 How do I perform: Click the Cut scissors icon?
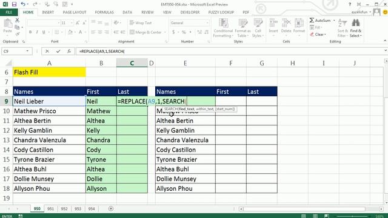coord(17,20)
